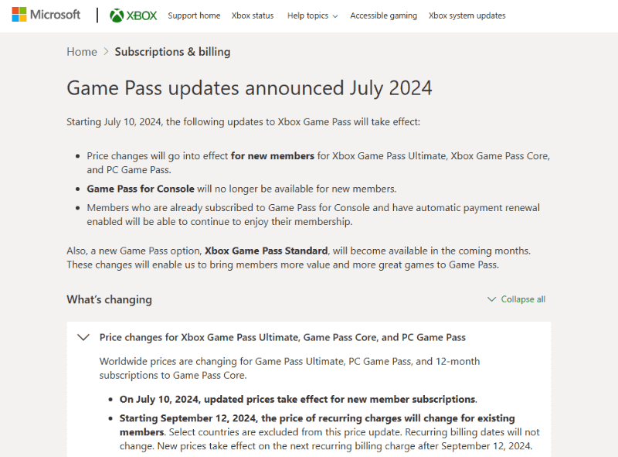Image resolution: width=618 pixels, height=457 pixels.
Task: Click the What's changing heading
Action: pyautogui.click(x=109, y=299)
